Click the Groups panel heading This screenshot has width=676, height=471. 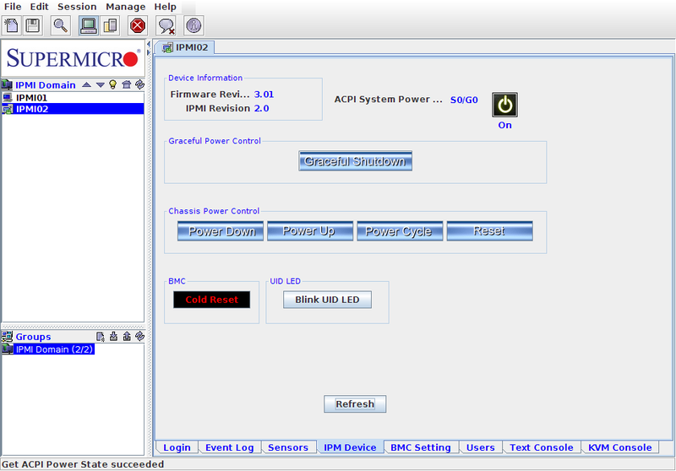coord(33,337)
